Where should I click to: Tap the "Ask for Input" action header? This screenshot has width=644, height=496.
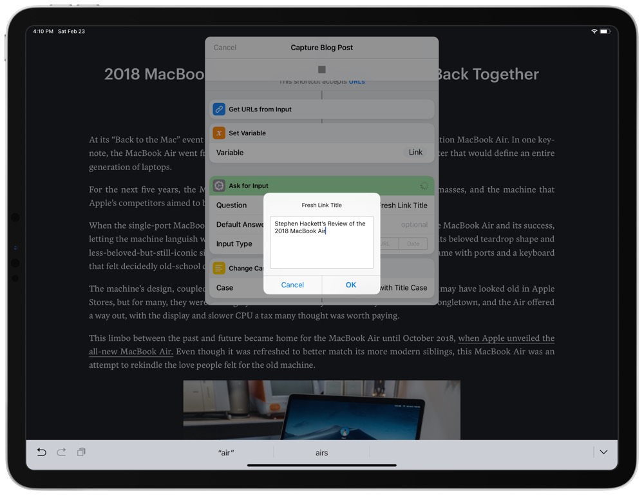coord(321,186)
